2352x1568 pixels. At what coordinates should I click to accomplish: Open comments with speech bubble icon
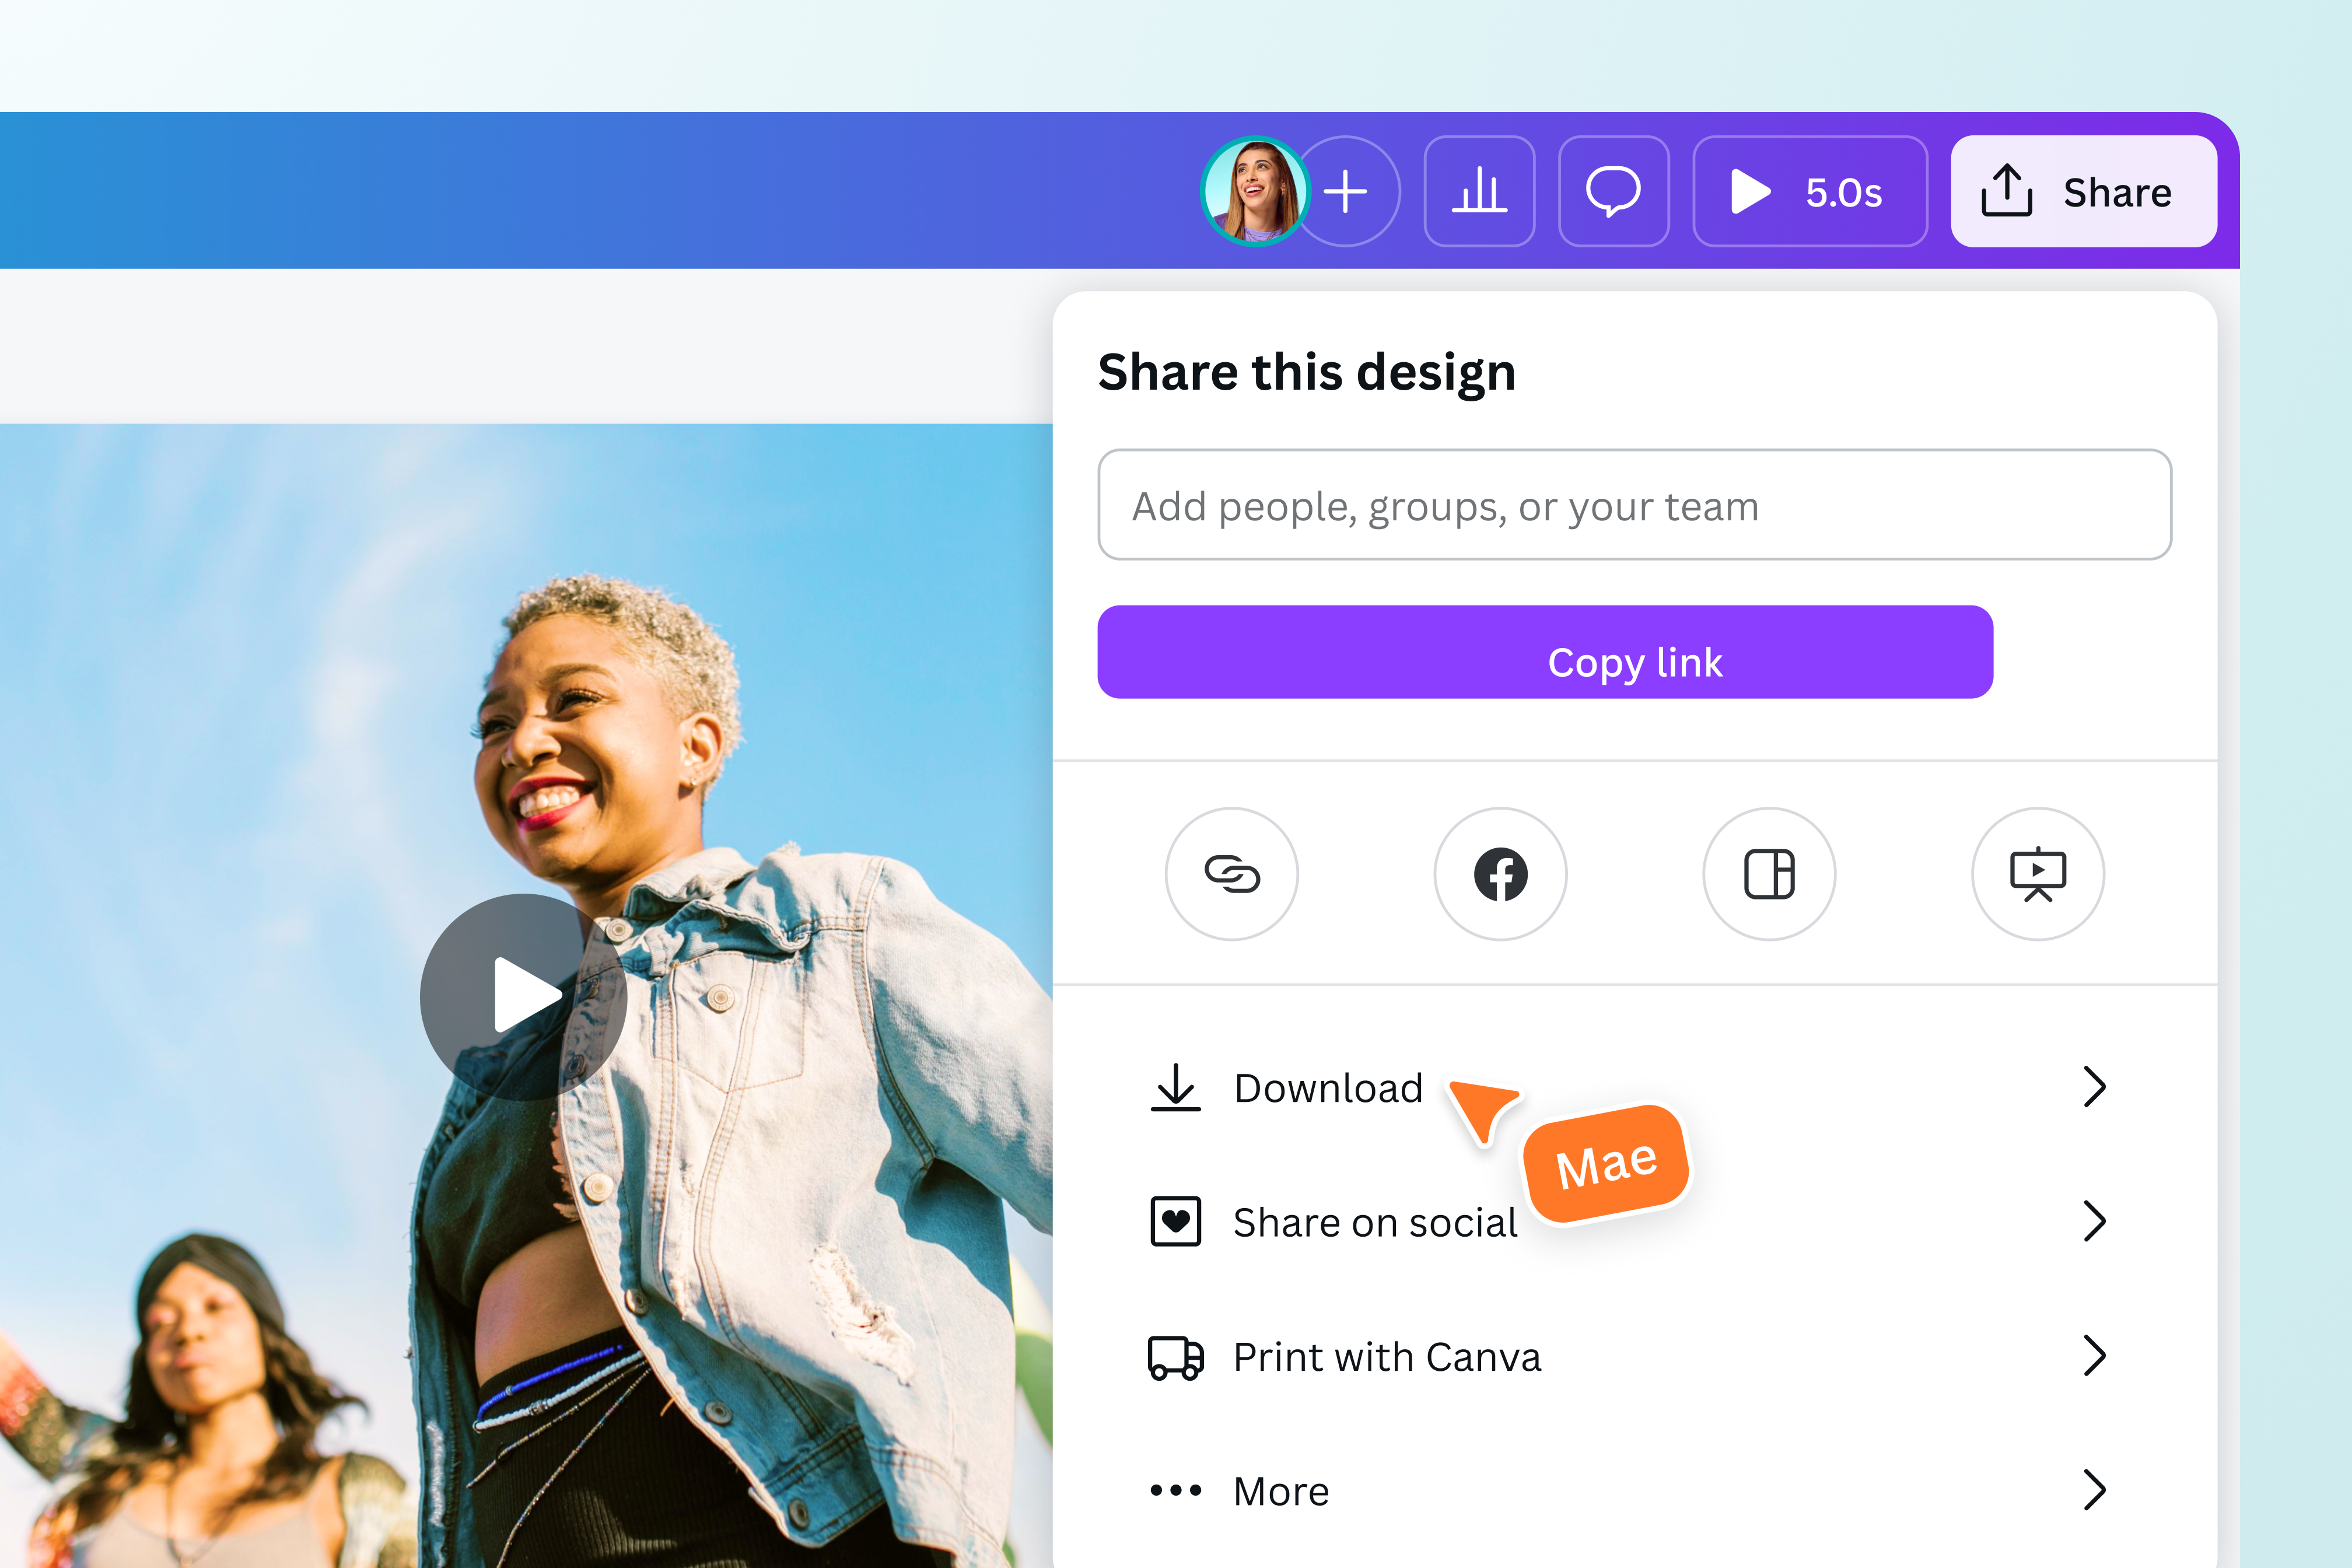click(x=1613, y=191)
